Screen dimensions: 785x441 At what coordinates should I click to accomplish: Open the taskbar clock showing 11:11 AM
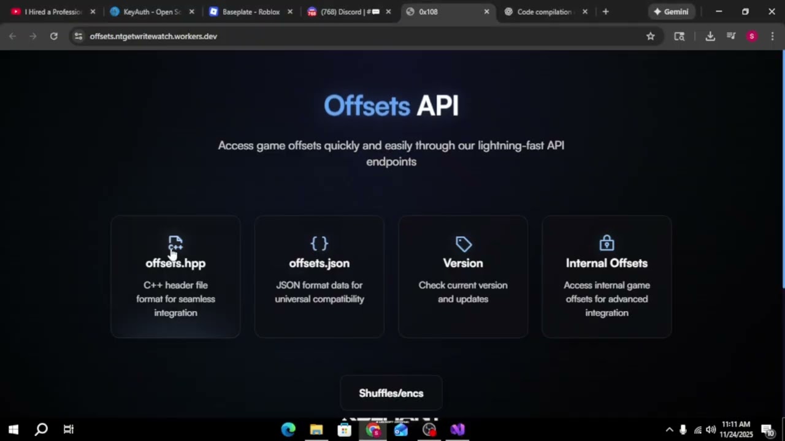(x=736, y=429)
